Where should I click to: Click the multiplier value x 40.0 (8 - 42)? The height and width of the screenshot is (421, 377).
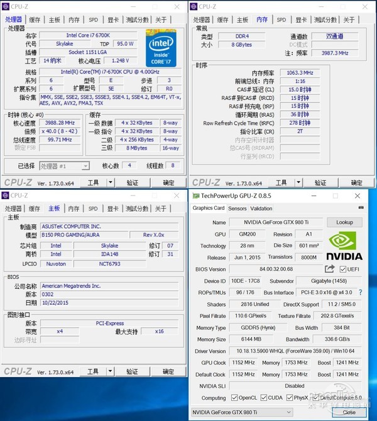point(60,131)
